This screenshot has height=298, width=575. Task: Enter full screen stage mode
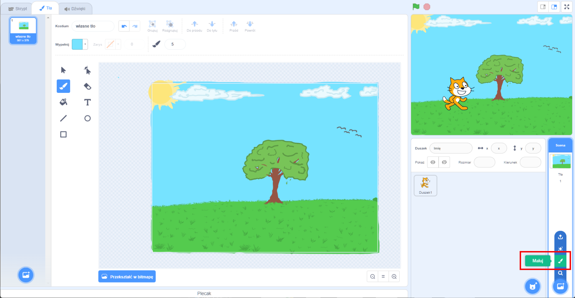(567, 7)
